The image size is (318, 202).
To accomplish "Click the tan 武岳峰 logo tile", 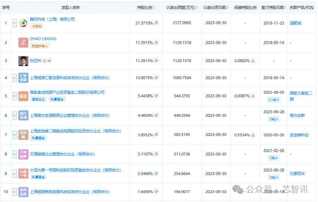I will 23,135.
